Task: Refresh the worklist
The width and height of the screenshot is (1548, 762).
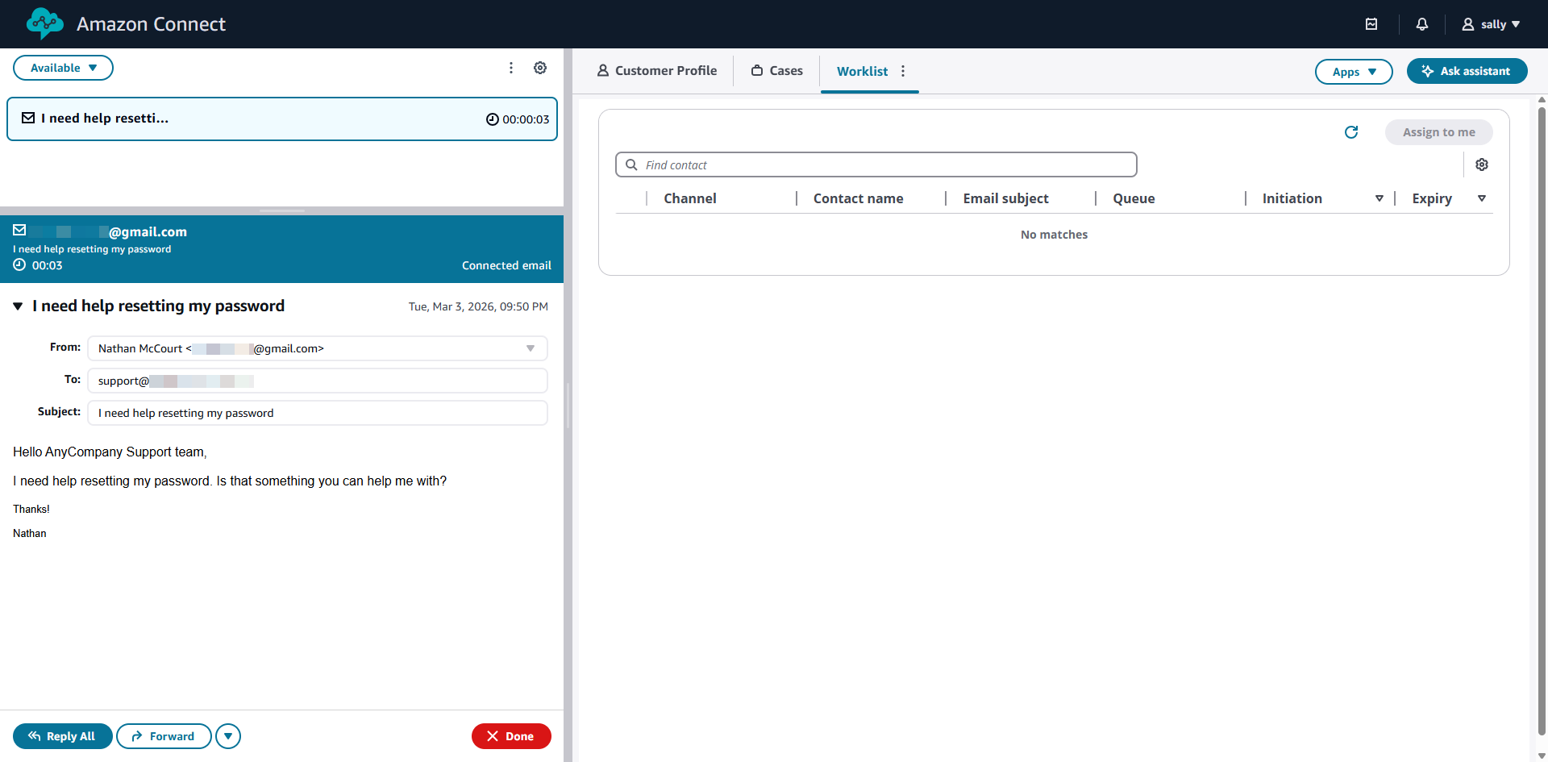Action: [x=1351, y=132]
